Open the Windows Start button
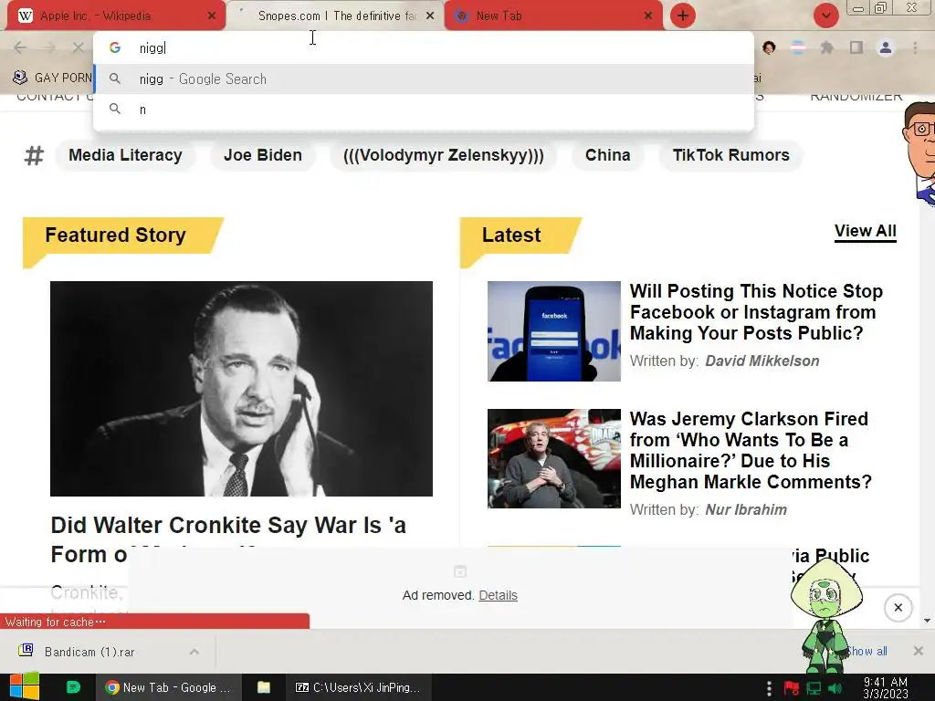This screenshot has height=701, width=935. click(25, 687)
